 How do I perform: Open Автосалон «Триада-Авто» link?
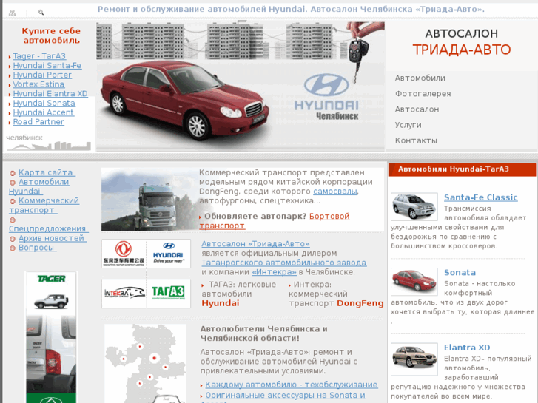click(x=255, y=244)
